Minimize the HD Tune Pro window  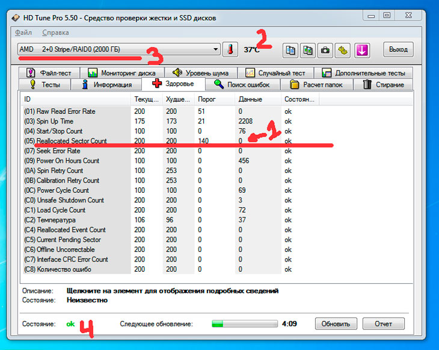[x=371, y=16]
